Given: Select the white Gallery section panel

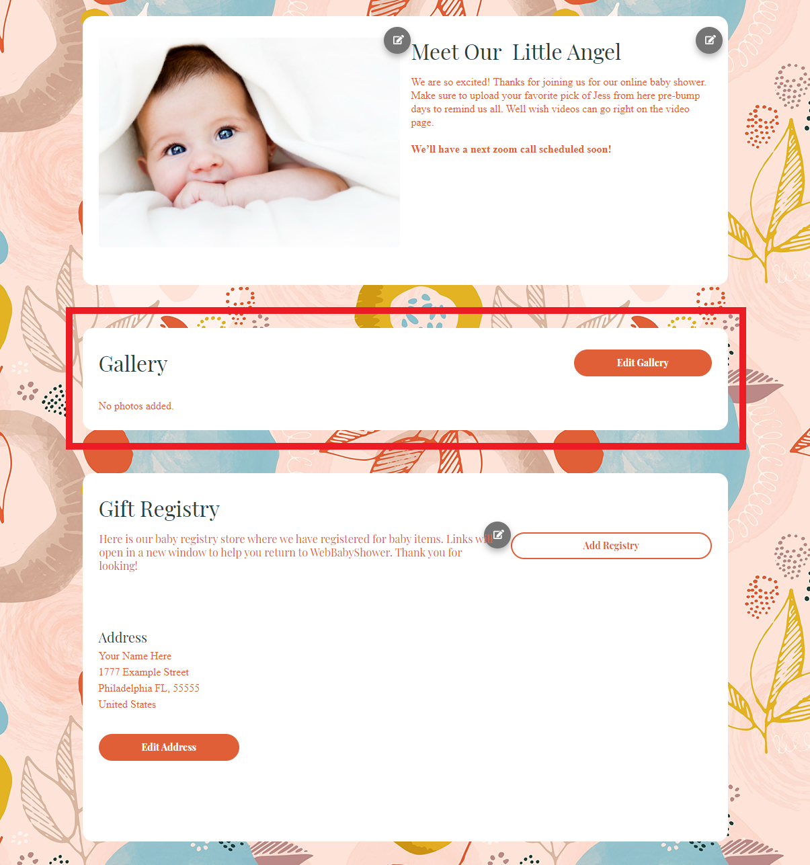Looking at the screenshot, I should (405, 379).
